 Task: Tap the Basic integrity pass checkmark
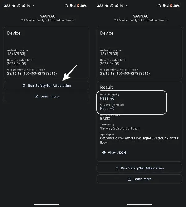tap(113, 98)
